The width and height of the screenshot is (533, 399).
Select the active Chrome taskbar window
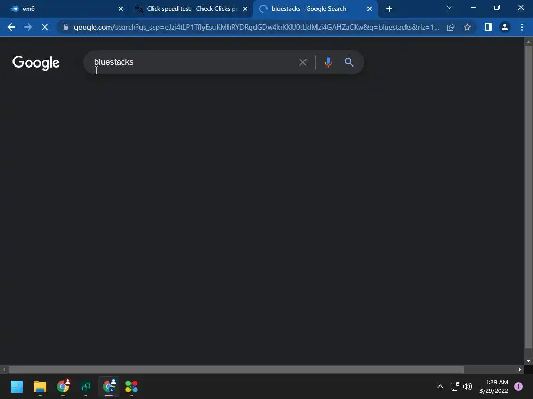(x=109, y=387)
